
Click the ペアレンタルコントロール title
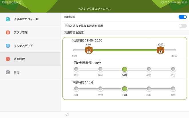(x=94, y=9)
